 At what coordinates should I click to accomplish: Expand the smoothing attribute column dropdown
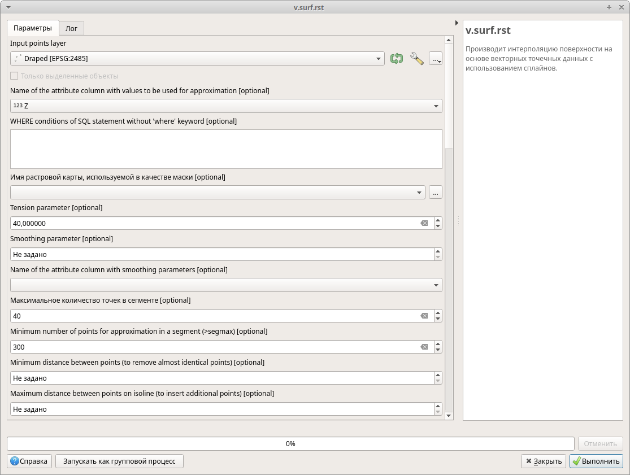[436, 285]
